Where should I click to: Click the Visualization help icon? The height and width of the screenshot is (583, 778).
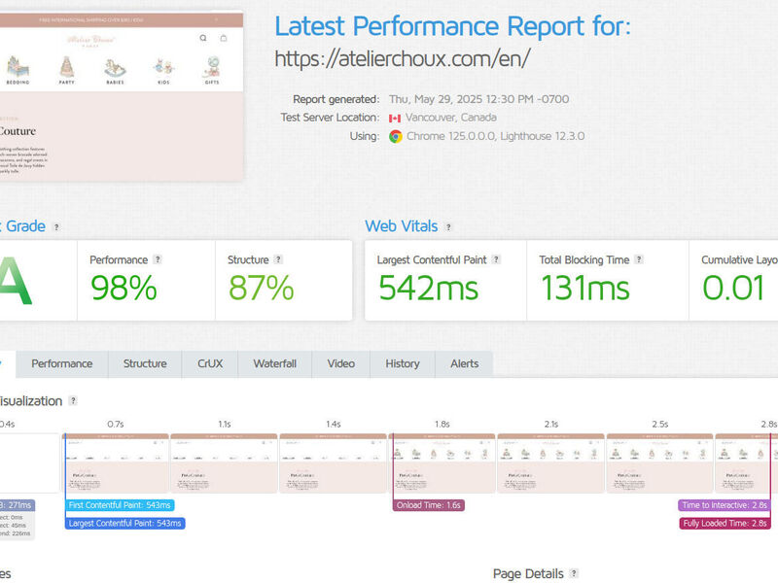pos(74,400)
